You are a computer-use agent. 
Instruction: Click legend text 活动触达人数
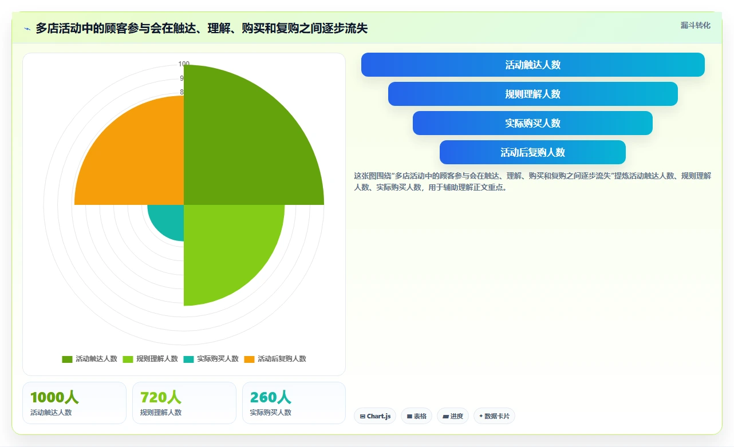[96, 359]
